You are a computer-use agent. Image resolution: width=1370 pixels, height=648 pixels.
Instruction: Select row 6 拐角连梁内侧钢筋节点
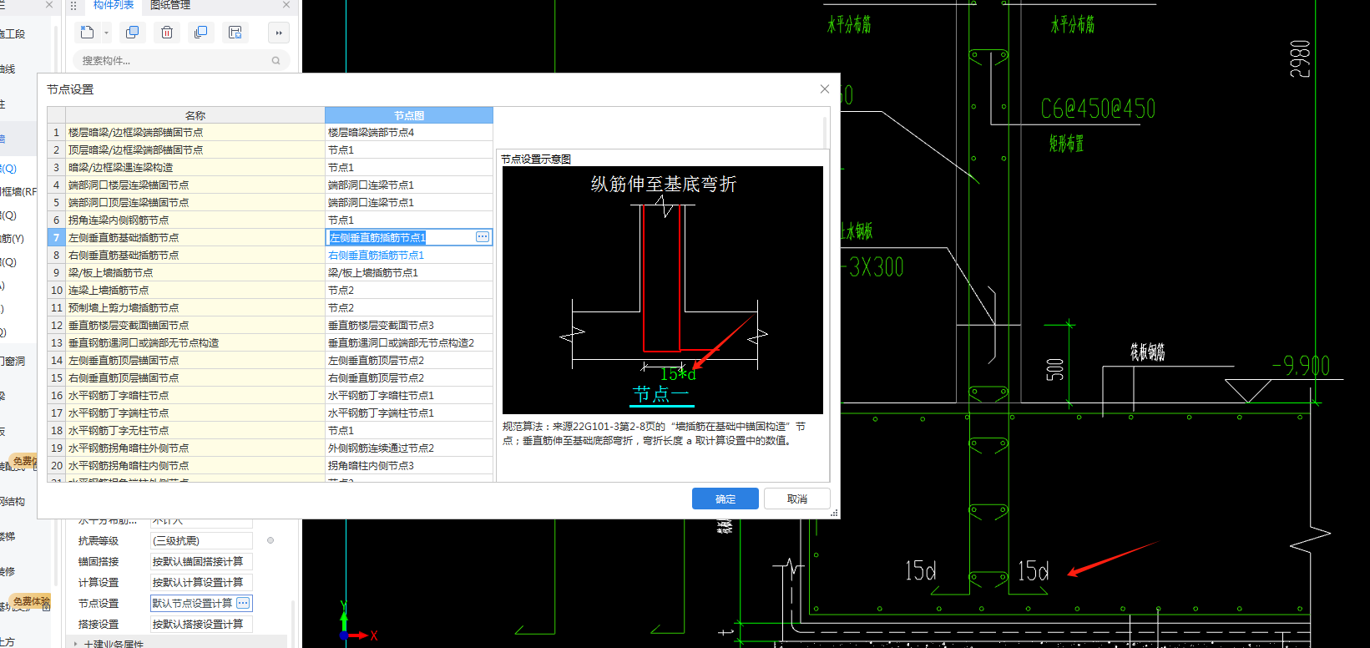195,220
